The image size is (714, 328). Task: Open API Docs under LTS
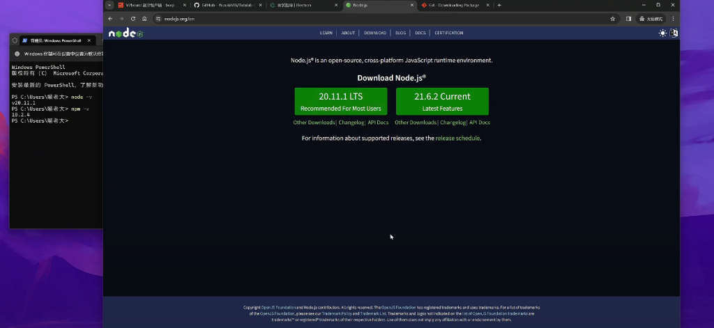coord(378,123)
